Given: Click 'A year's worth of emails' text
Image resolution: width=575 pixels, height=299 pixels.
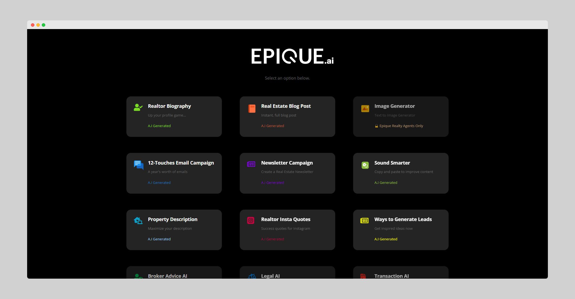Looking at the screenshot, I should tap(168, 172).
